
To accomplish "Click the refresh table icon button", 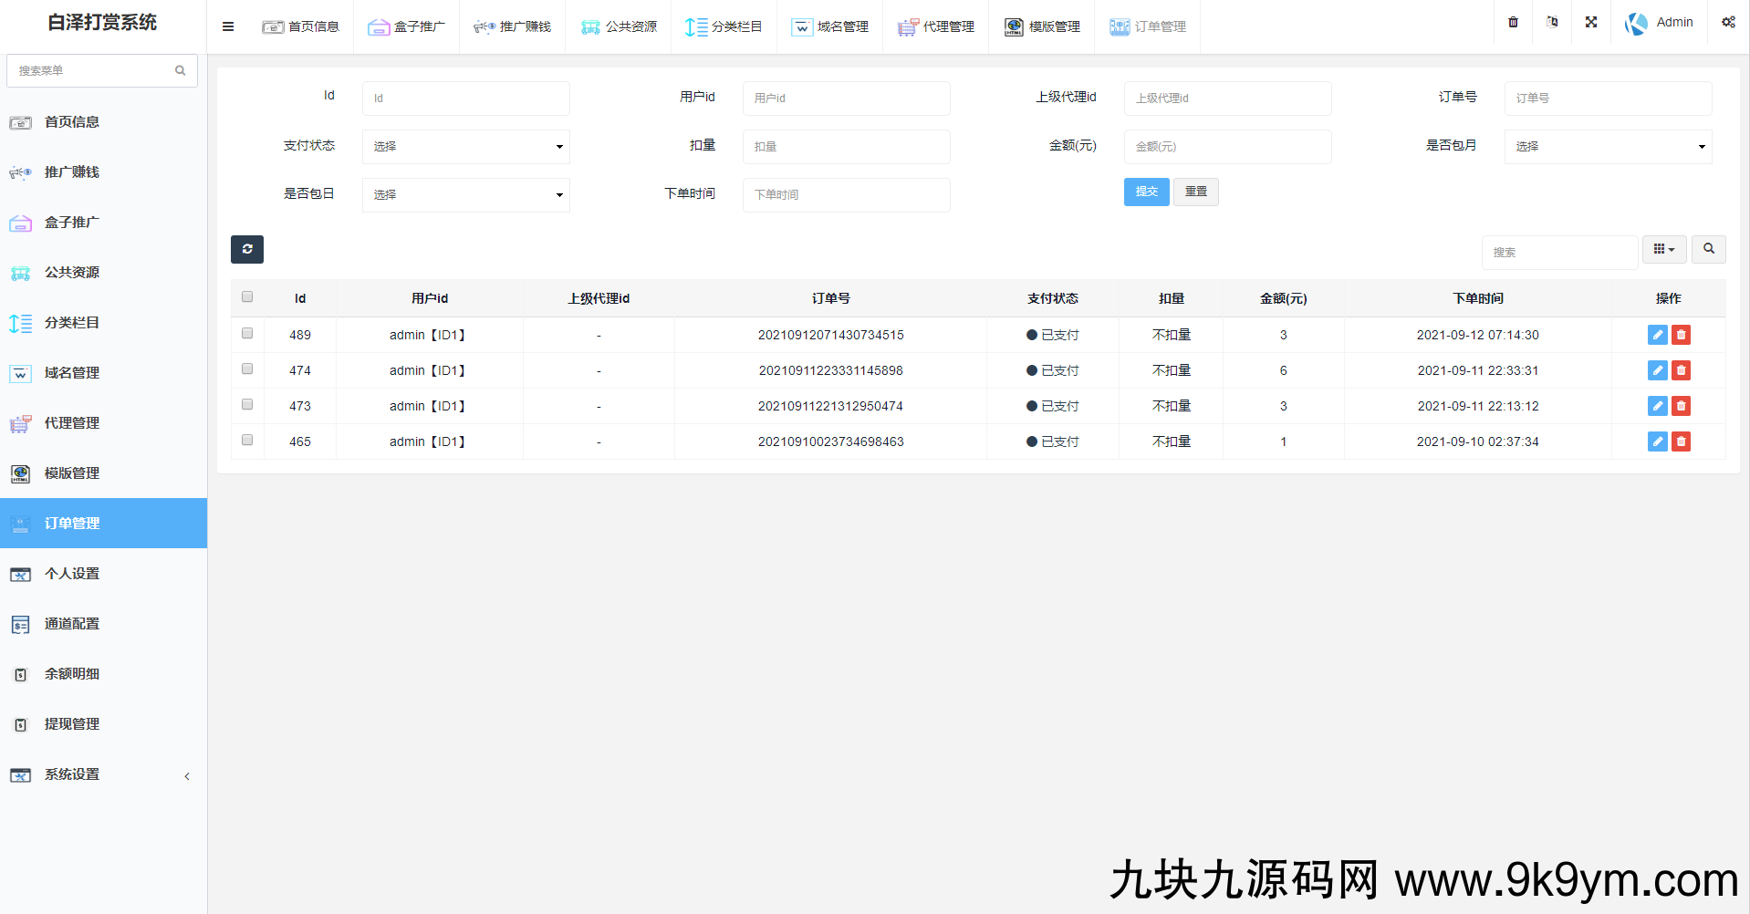I will 247,249.
